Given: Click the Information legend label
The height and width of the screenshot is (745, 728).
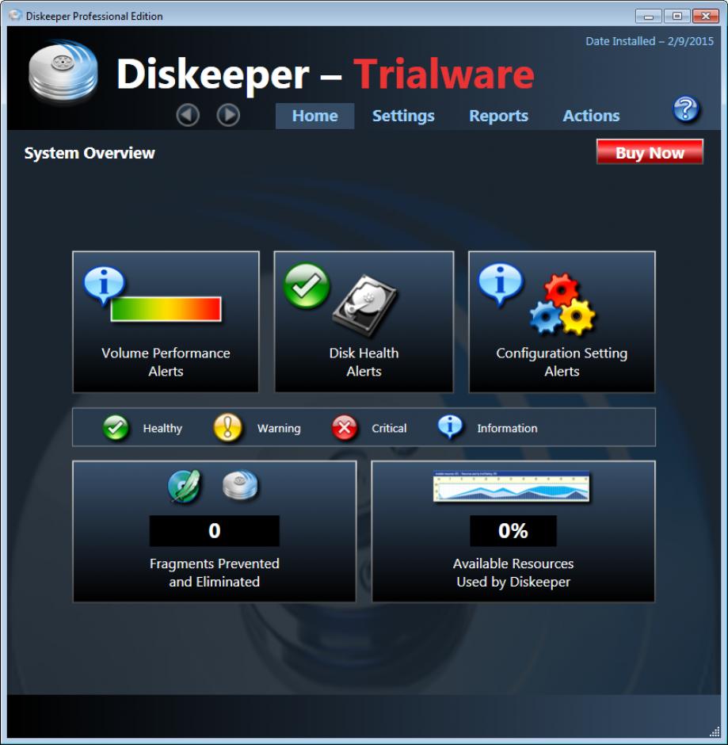Looking at the screenshot, I should [x=507, y=428].
